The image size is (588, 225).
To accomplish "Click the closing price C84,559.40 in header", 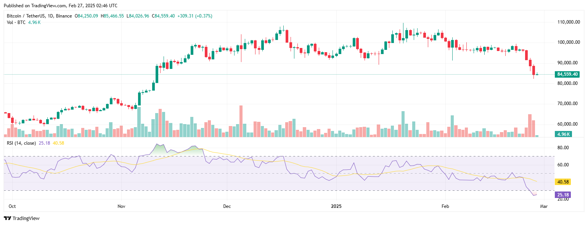I will [163, 16].
